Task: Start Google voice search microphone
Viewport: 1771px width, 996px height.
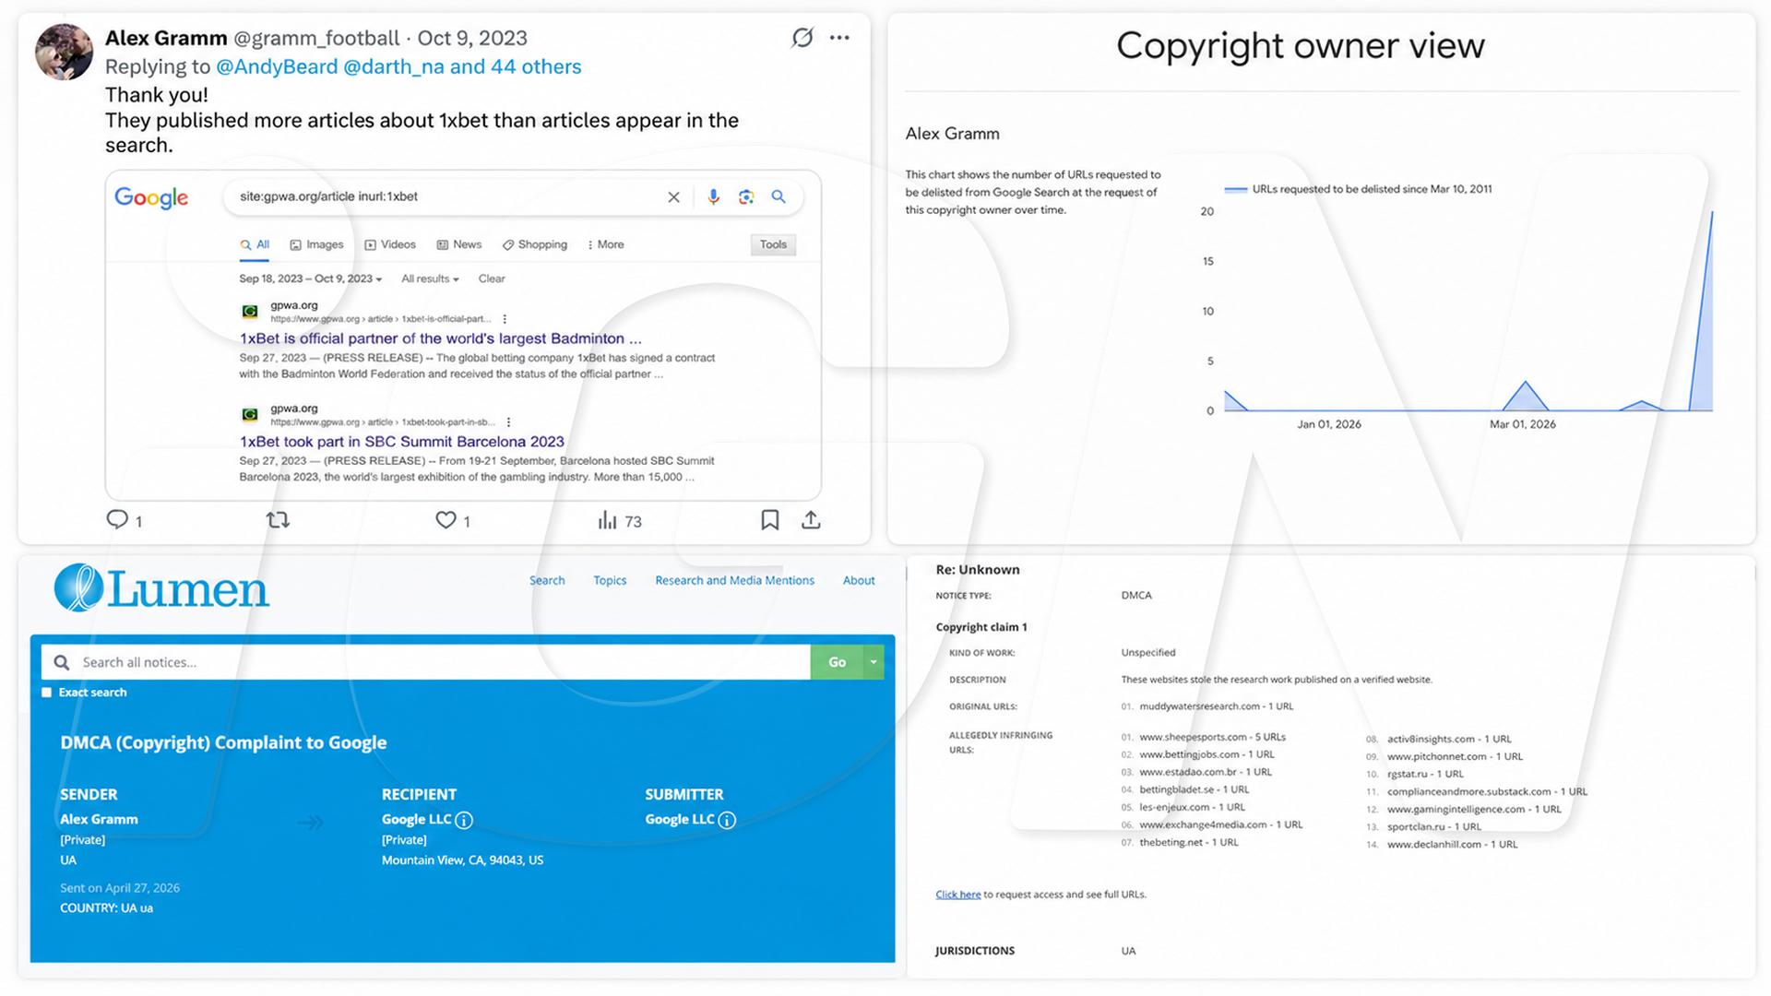Action: (713, 196)
